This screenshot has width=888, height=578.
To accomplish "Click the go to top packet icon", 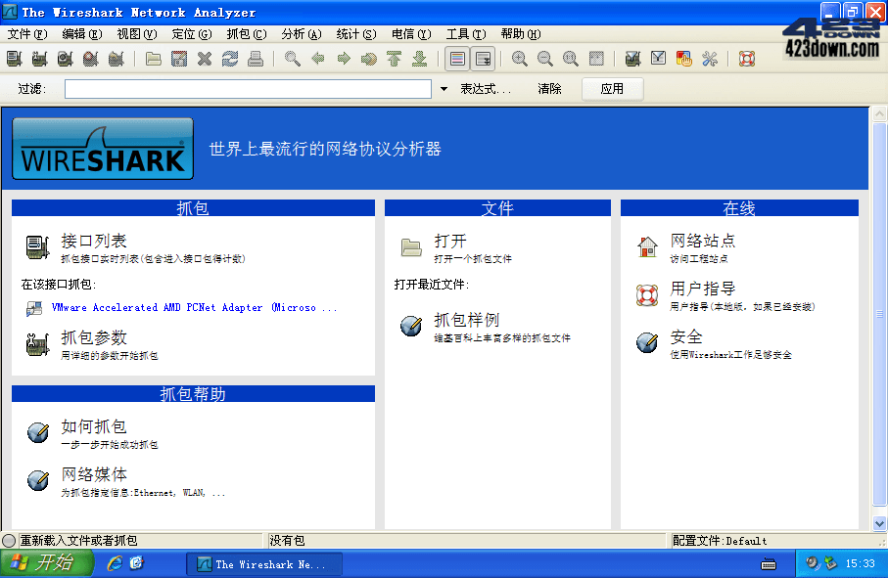I will click(x=393, y=59).
